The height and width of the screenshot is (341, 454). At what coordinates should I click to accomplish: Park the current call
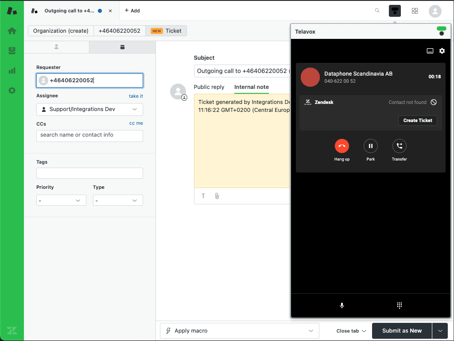pyautogui.click(x=371, y=146)
